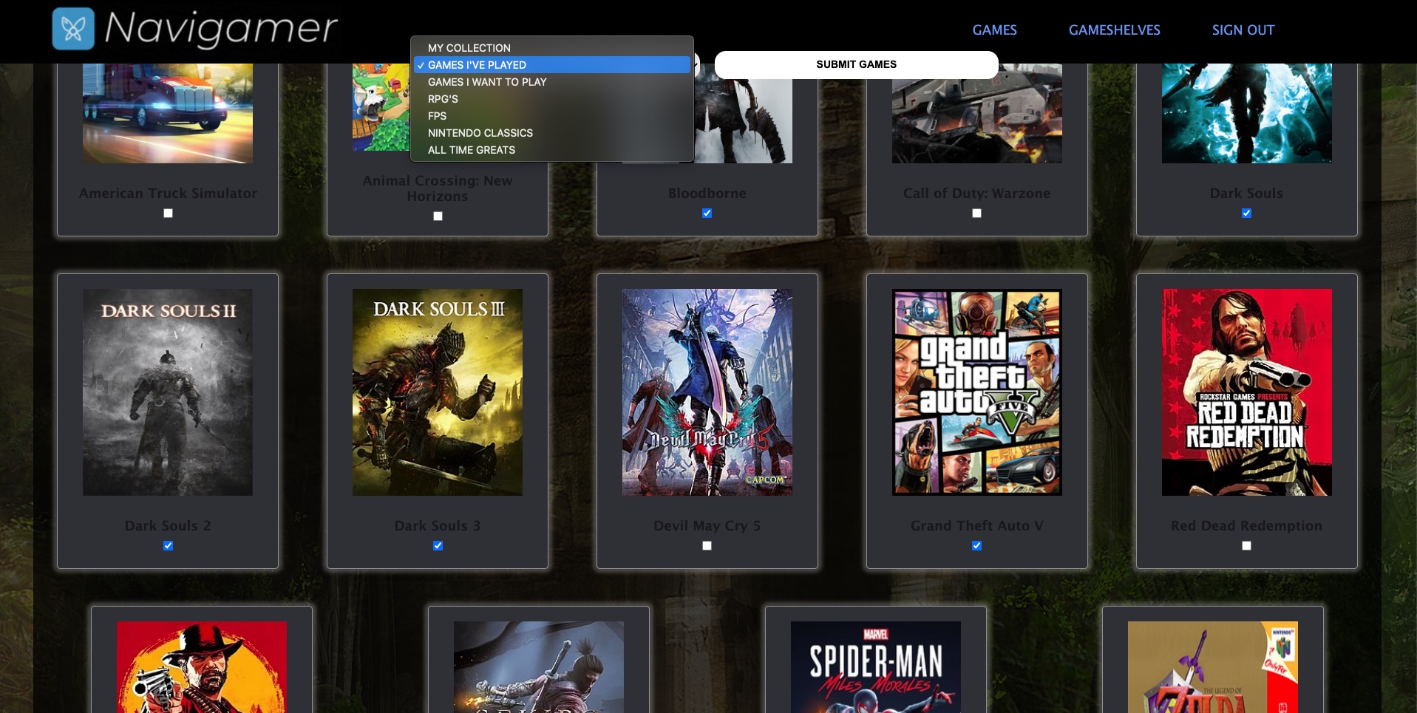The height and width of the screenshot is (713, 1417).
Task: Go to GAMESHELVES page
Action: click(x=1114, y=30)
